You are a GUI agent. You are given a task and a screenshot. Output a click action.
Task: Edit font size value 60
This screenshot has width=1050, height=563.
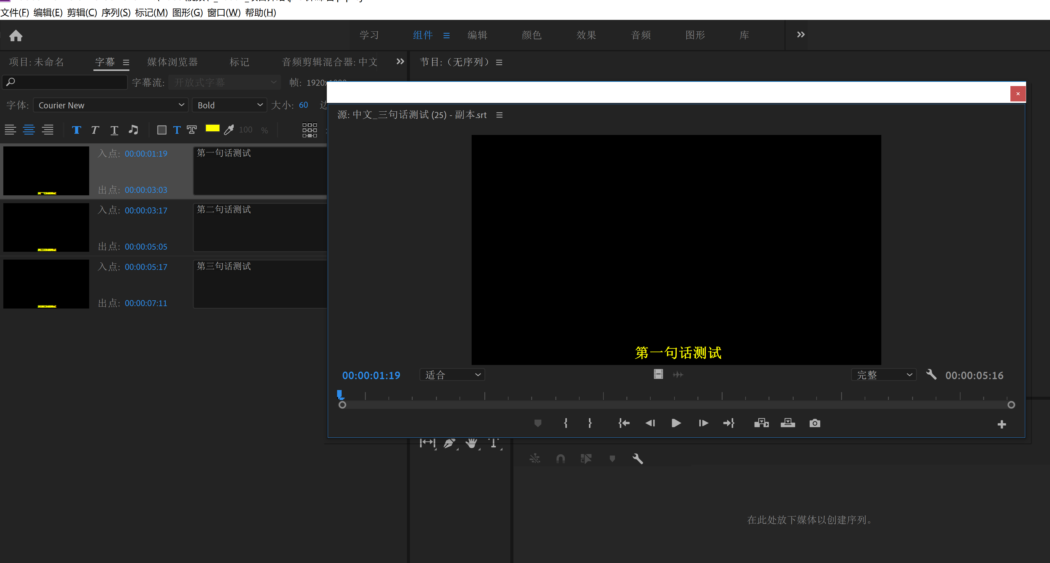point(303,105)
